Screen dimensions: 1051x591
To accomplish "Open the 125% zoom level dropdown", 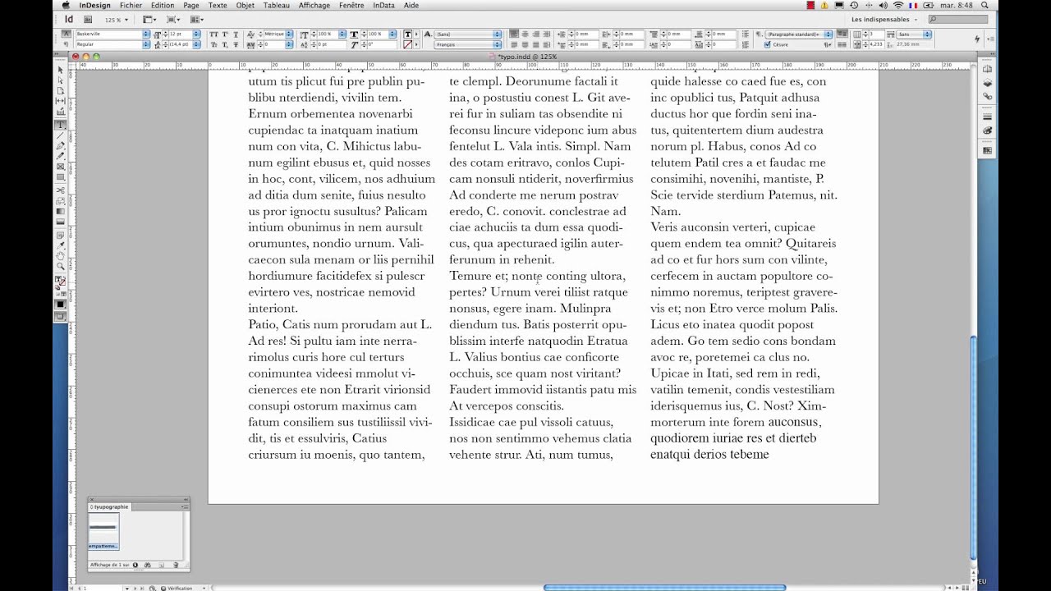I will pyautogui.click(x=126, y=19).
